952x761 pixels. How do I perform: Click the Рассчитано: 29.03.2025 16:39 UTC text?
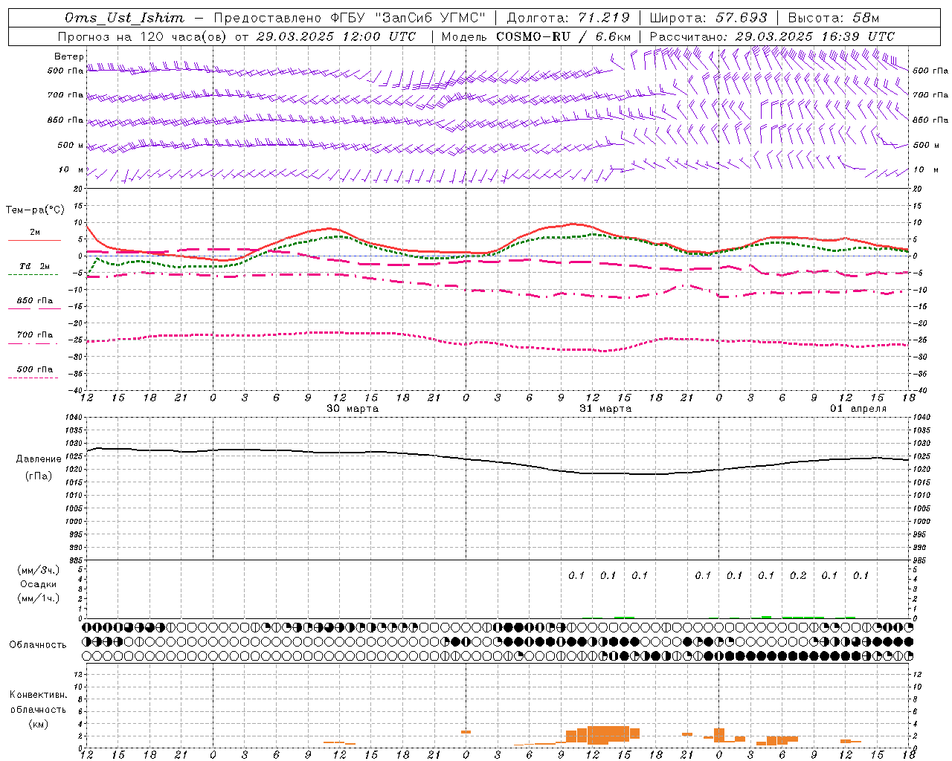coord(772,36)
